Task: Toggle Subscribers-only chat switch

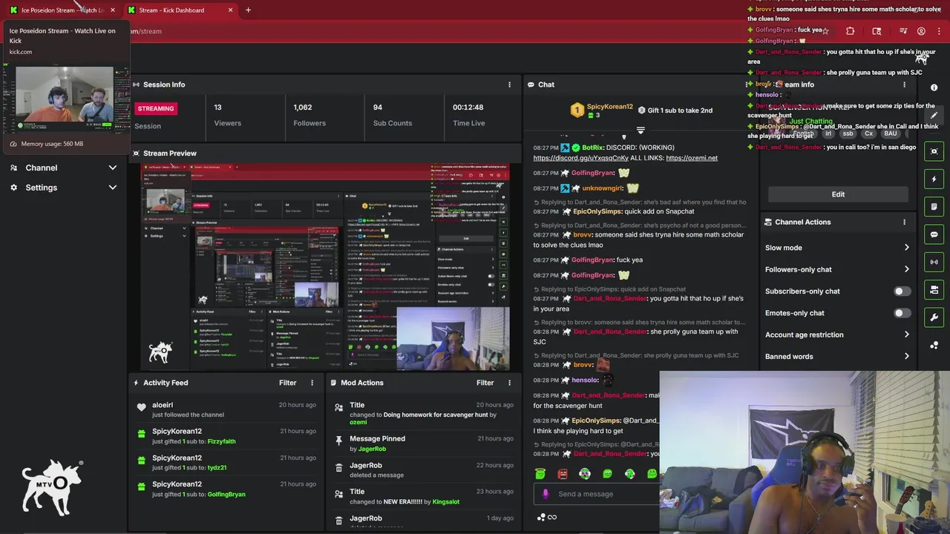Action: [x=902, y=291]
